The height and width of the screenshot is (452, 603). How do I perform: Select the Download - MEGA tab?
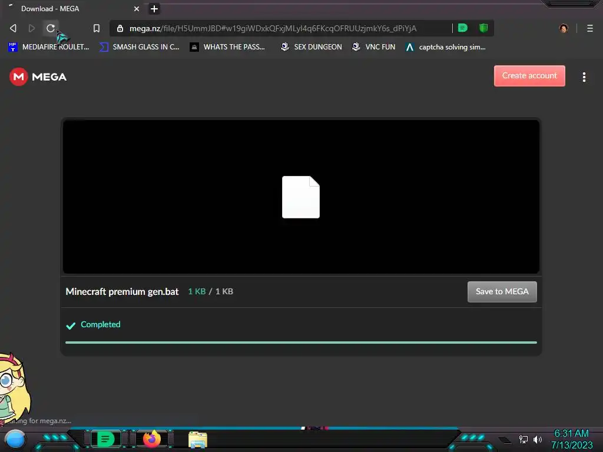coord(73,8)
